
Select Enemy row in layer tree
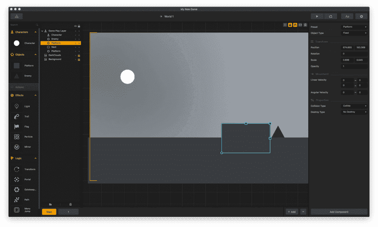click(x=61, y=39)
